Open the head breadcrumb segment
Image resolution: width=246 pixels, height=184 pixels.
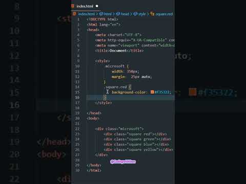tap(122, 14)
